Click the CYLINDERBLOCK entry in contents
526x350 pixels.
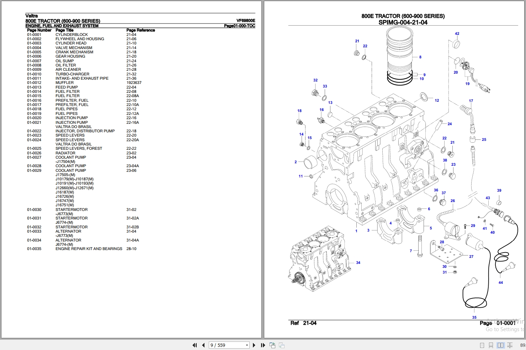pos(71,35)
